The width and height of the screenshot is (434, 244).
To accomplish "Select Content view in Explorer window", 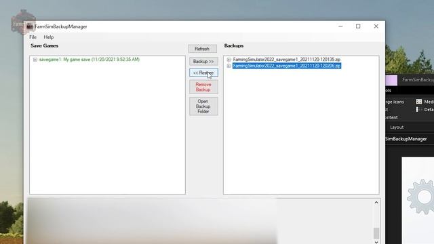I will coord(392,117).
